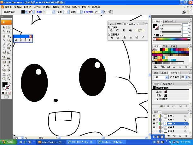The height and width of the screenshot is (145, 193).
Task: Select the Direct Selection tool
Action: [x=9, y=27]
